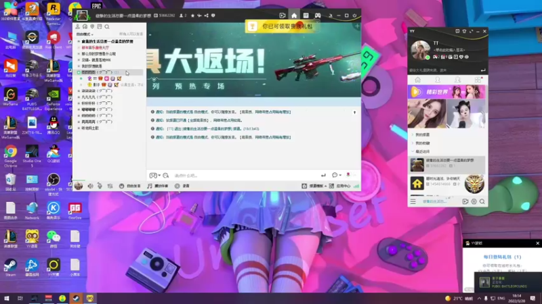Click the video camera icon in YY footer

pos(465,201)
